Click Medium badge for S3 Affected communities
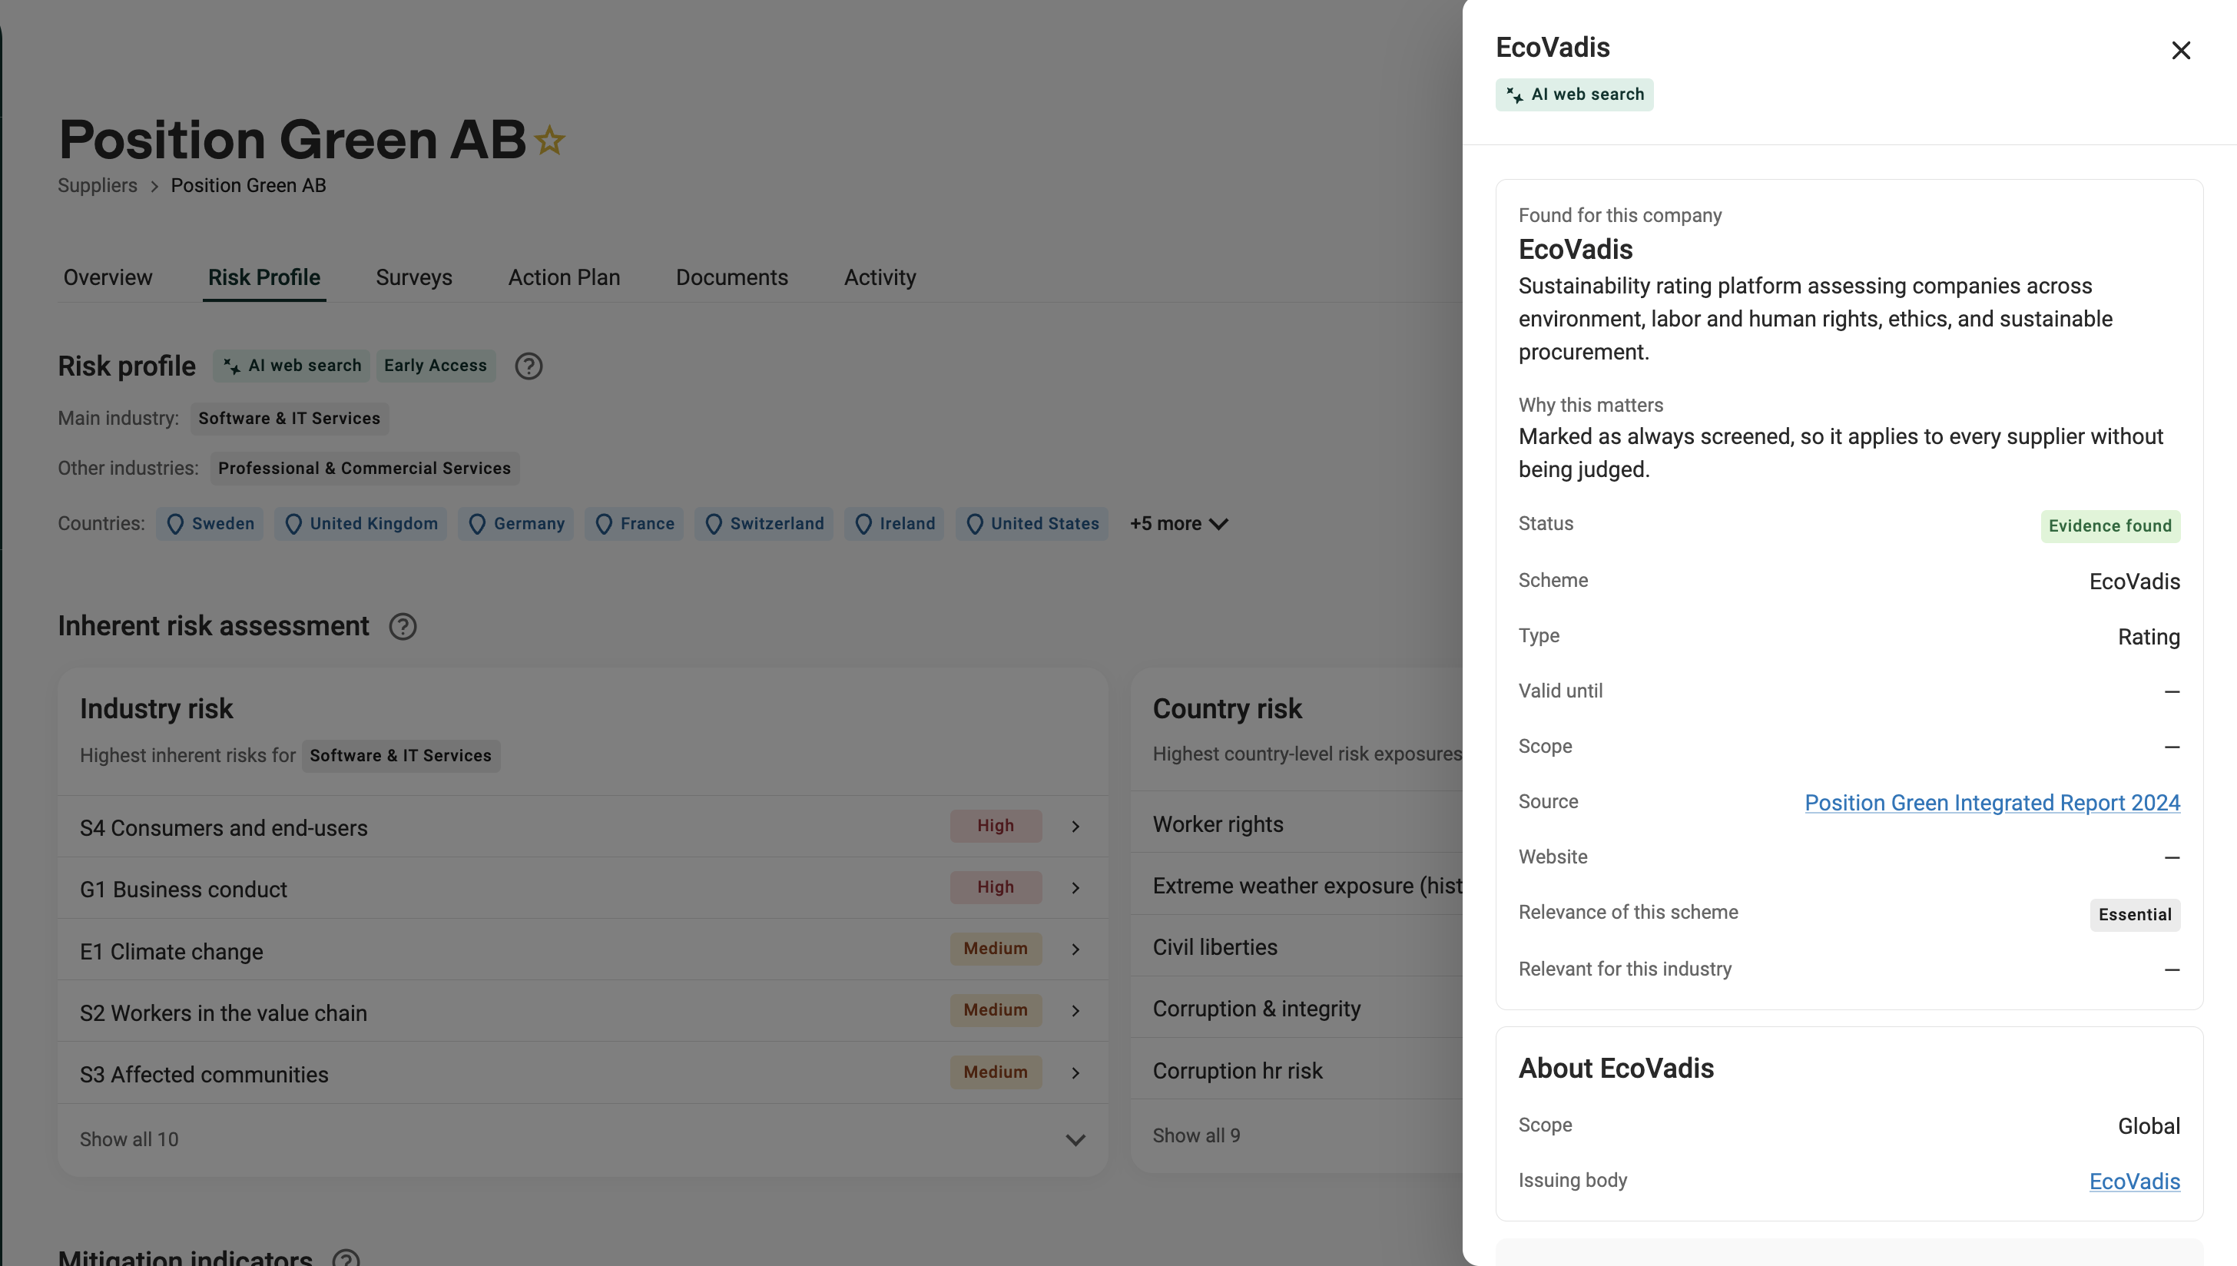This screenshot has height=1266, width=2237. tap(996, 1073)
